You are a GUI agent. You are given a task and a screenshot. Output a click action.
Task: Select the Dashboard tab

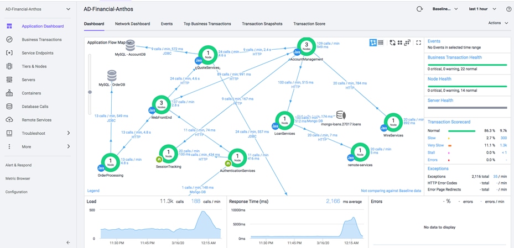click(x=94, y=24)
